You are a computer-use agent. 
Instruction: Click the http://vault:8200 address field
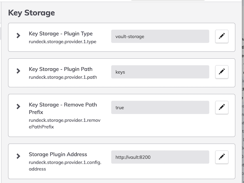[160, 157]
